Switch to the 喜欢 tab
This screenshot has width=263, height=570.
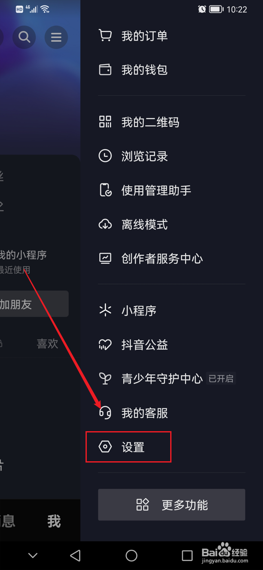(47, 343)
